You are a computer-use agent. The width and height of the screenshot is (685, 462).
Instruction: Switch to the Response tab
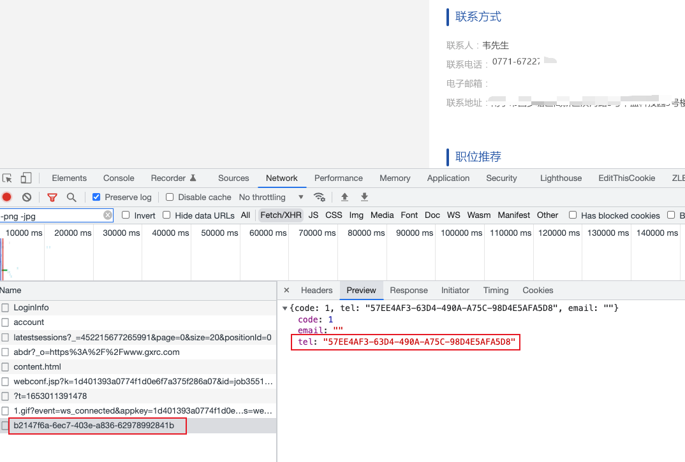click(x=408, y=291)
